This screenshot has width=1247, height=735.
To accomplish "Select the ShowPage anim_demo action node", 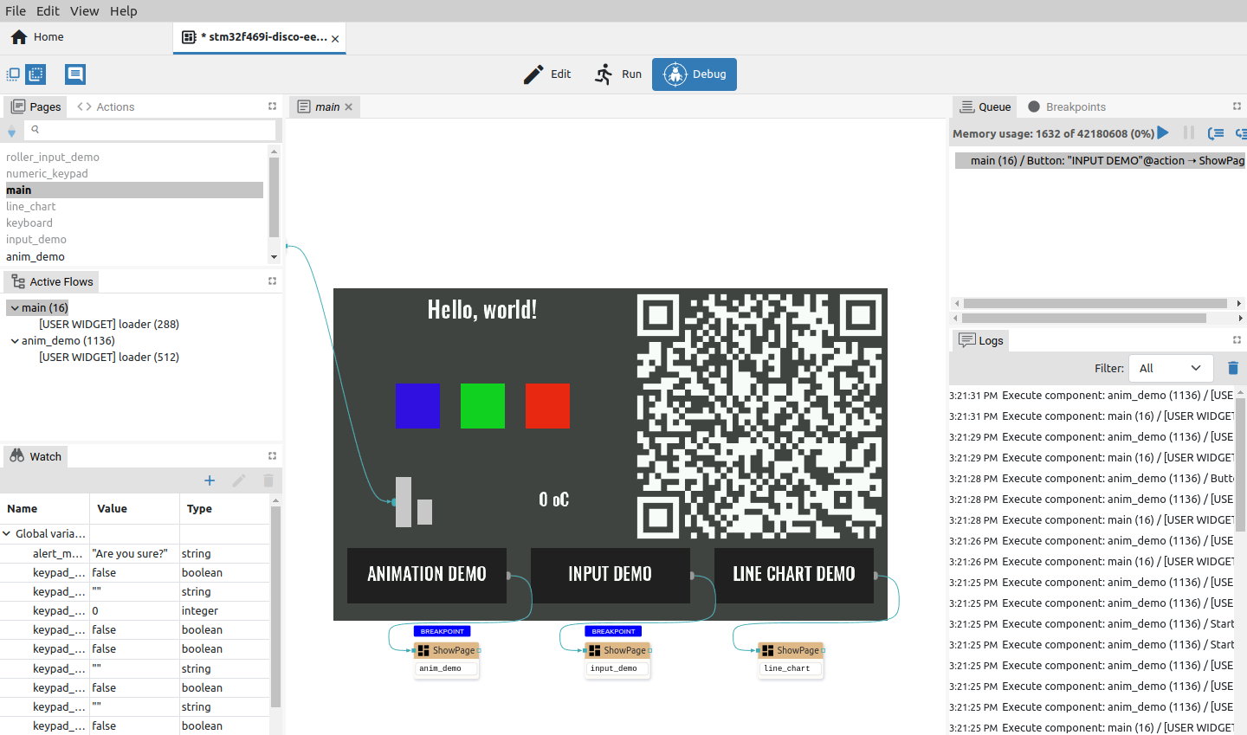I will click(x=446, y=660).
